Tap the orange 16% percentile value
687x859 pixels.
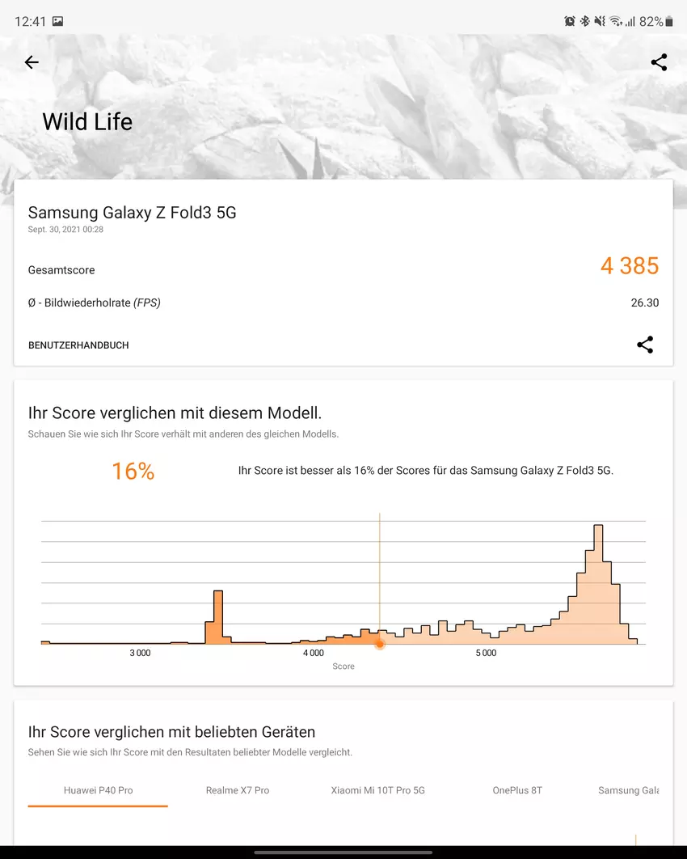[x=133, y=471]
